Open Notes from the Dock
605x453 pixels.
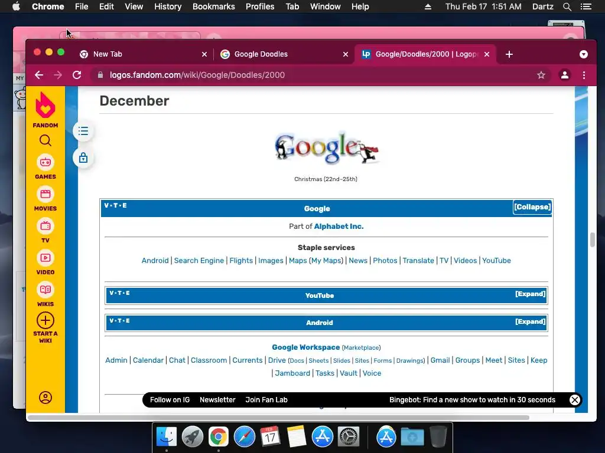[x=297, y=437]
